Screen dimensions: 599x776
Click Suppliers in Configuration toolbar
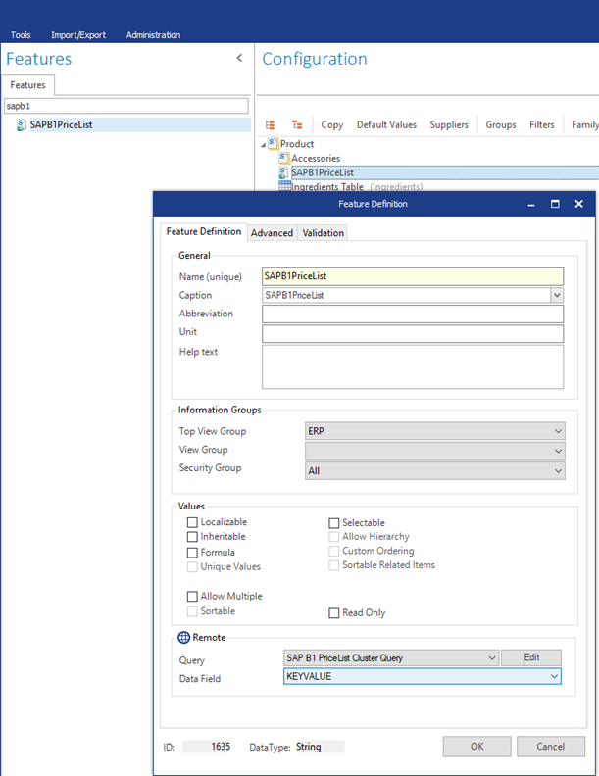pyautogui.click(x=449, y=124)
